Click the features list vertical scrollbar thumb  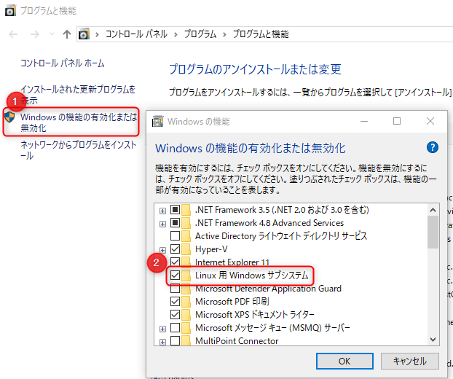coord(433,231)
